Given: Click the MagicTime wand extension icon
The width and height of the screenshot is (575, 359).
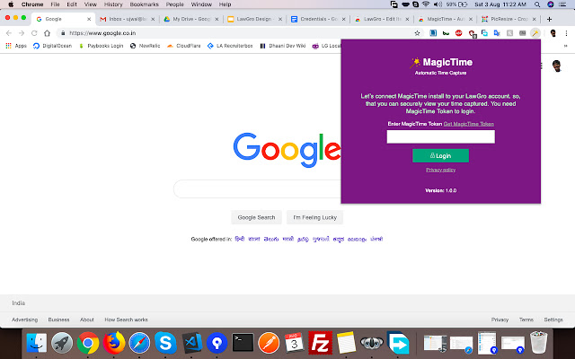Looking at the screenshot, I should 535,33.
